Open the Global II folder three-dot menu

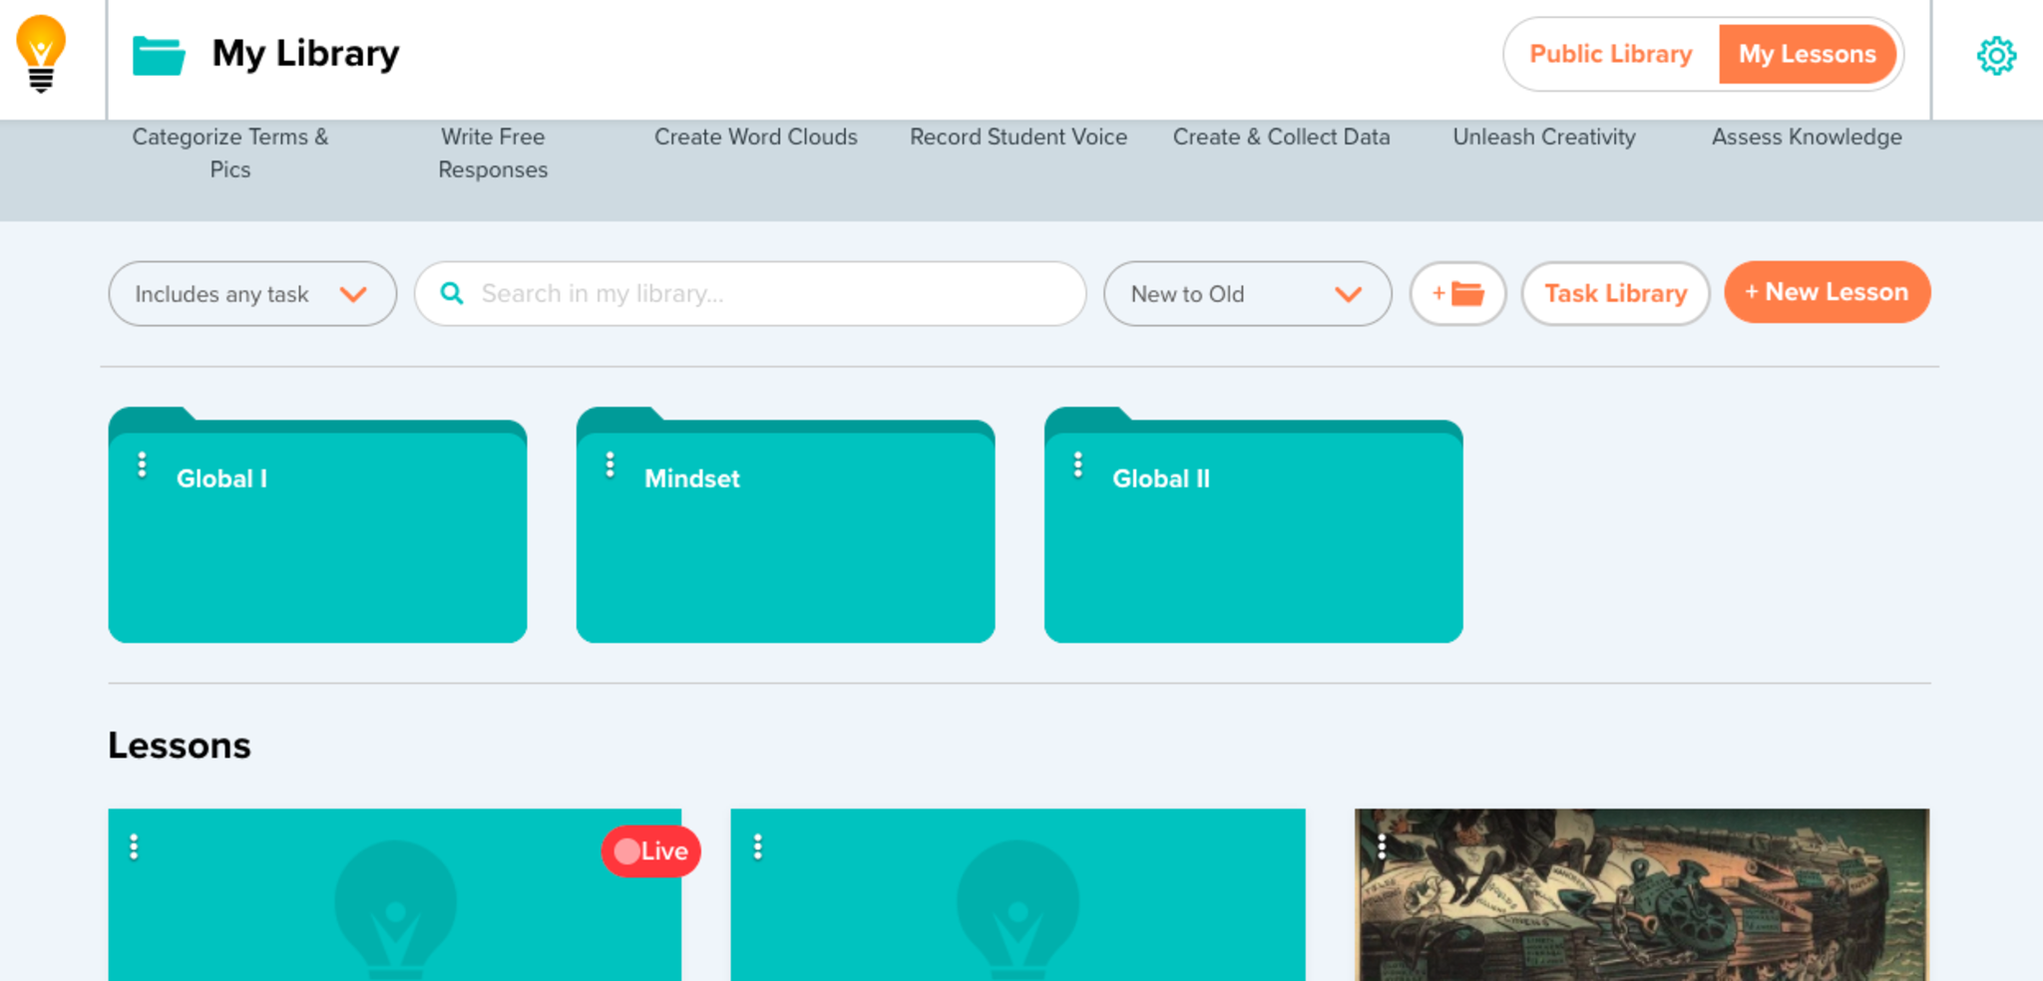coord(1077,466)
